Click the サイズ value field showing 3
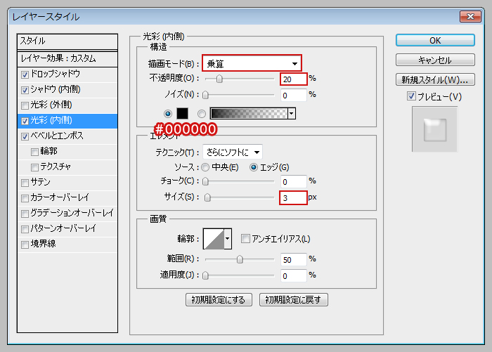This screenshot has width=492, height=352. pyautogui.click(x=293, y=198)
